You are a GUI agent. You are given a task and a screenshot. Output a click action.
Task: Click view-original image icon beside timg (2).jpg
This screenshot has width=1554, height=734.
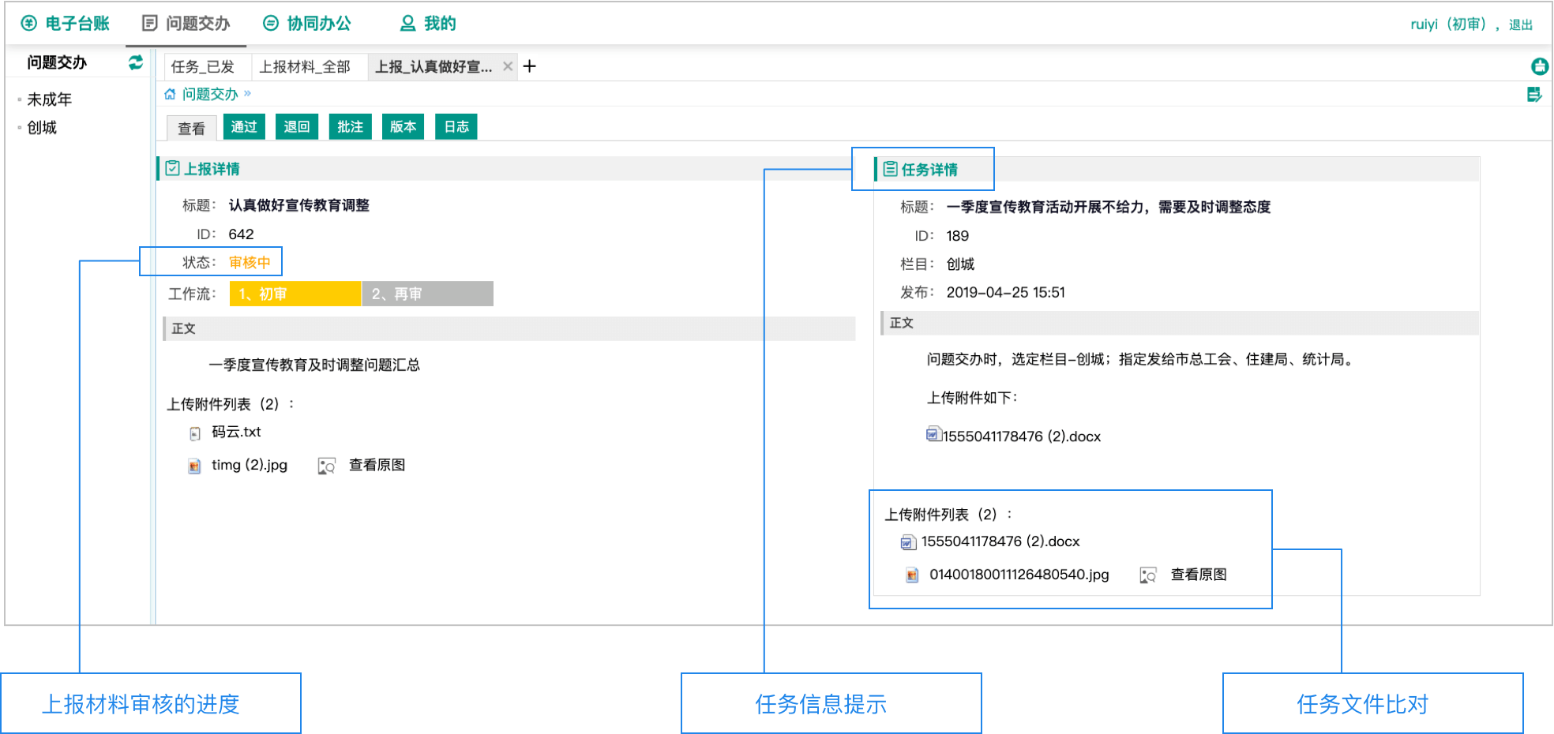point(326,466)
